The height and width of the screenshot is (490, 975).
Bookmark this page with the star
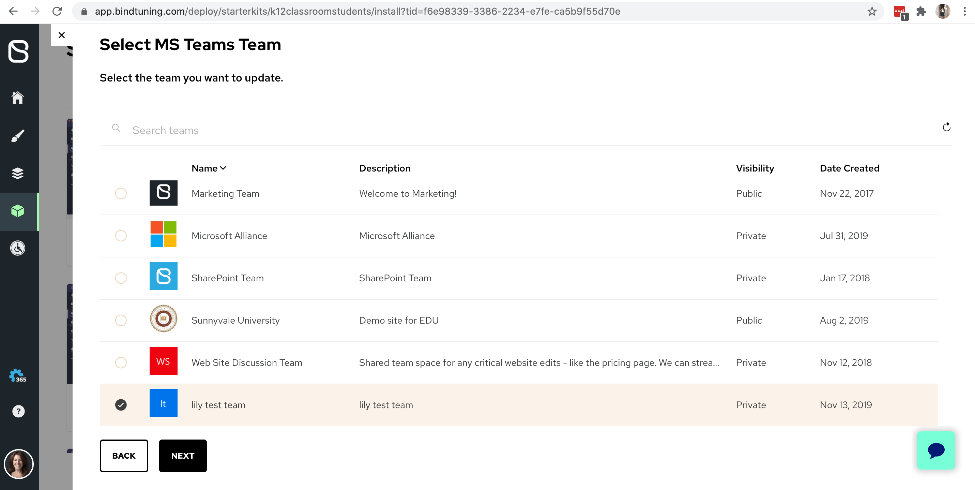(872, 11)
